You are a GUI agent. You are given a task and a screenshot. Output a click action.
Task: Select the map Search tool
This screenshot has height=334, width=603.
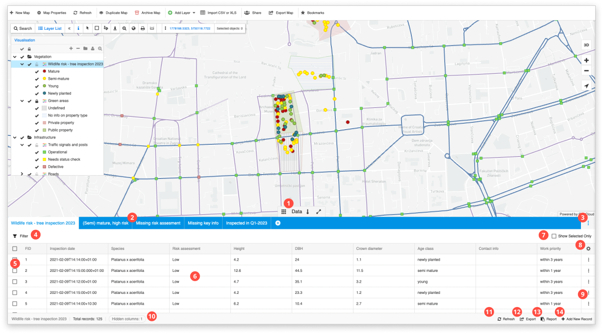point(23,28)
